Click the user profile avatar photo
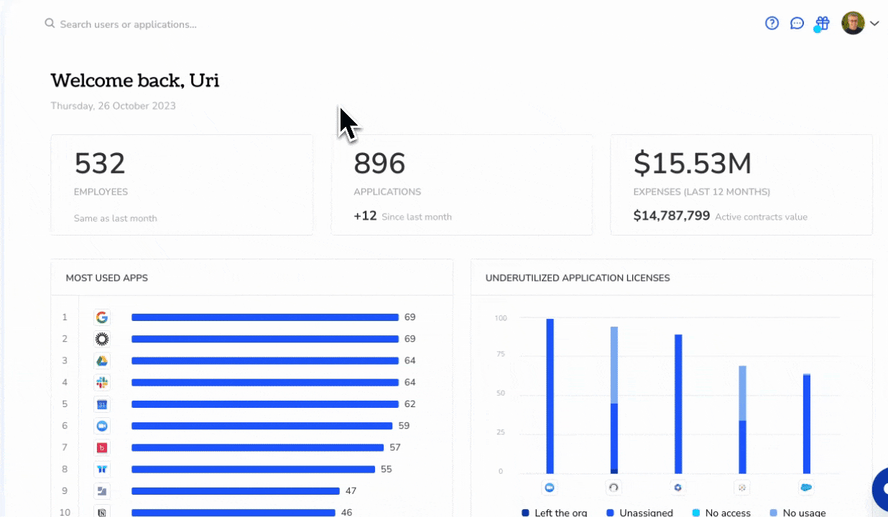Screen dimensions: 888x517 click(x=853, y=23)
